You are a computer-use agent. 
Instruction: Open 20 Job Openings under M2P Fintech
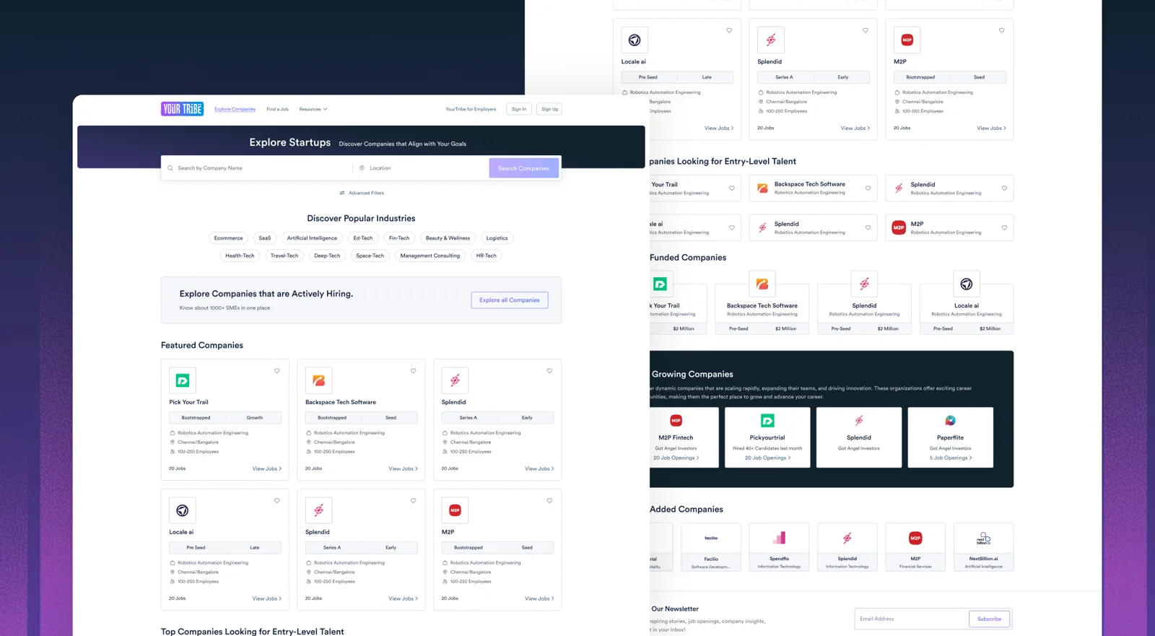point(676,458)
